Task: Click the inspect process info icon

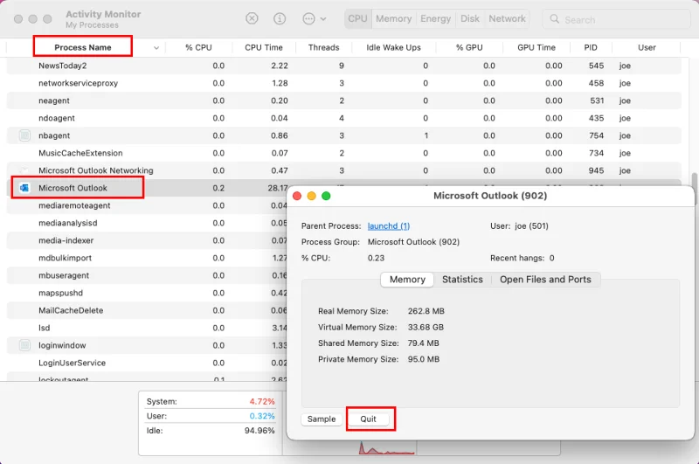Action: (280, 18)
